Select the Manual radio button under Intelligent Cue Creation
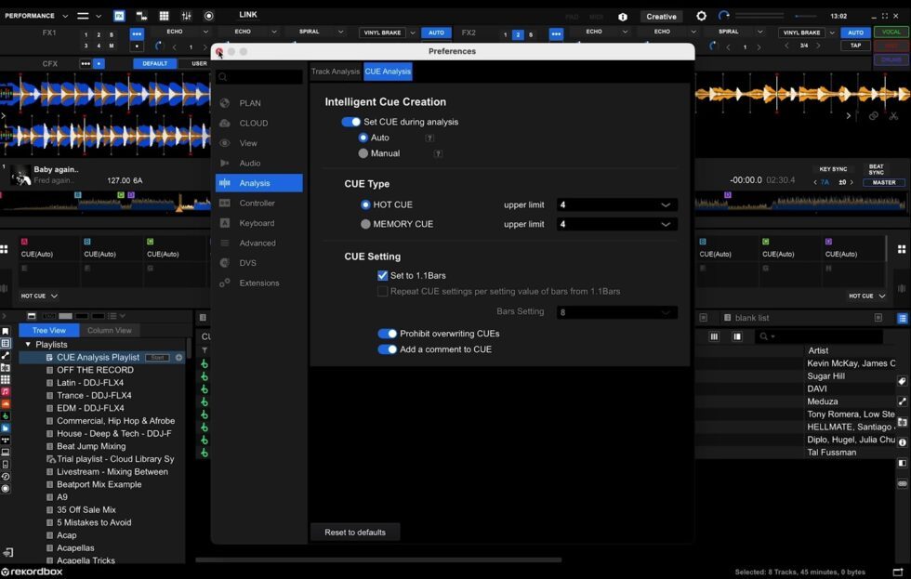 364,153
